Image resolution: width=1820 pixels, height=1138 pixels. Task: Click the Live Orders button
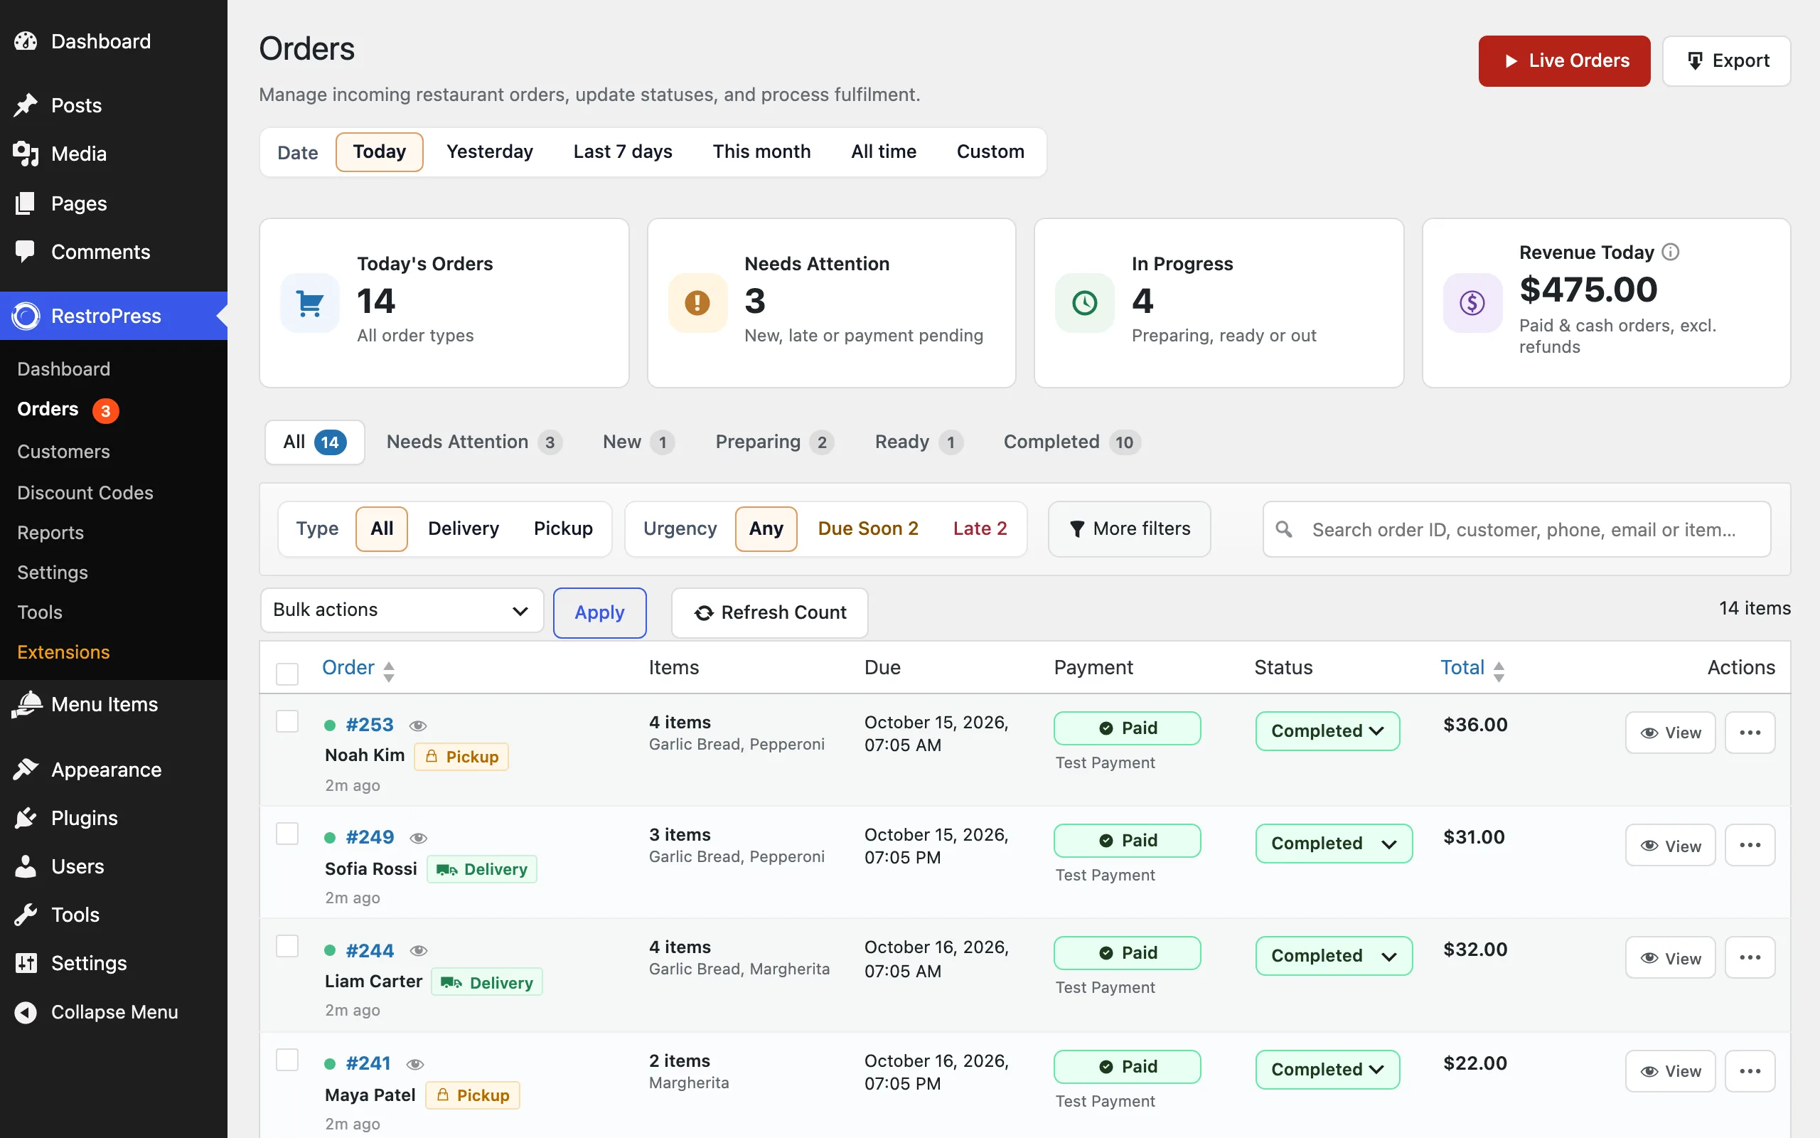(x=1564, y=61)
